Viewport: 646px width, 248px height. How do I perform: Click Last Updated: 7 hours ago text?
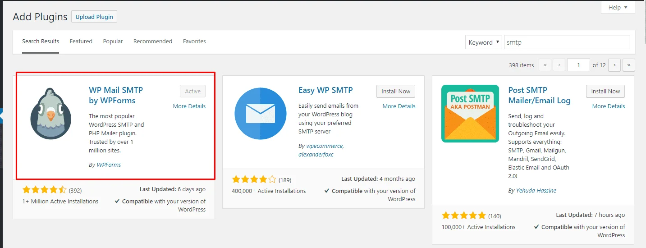(x=590, y=215)
